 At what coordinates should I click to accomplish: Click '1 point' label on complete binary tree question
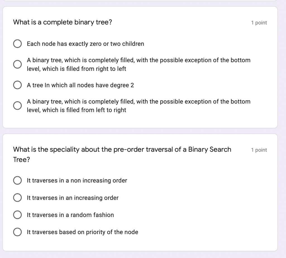[x=259, y=23]
